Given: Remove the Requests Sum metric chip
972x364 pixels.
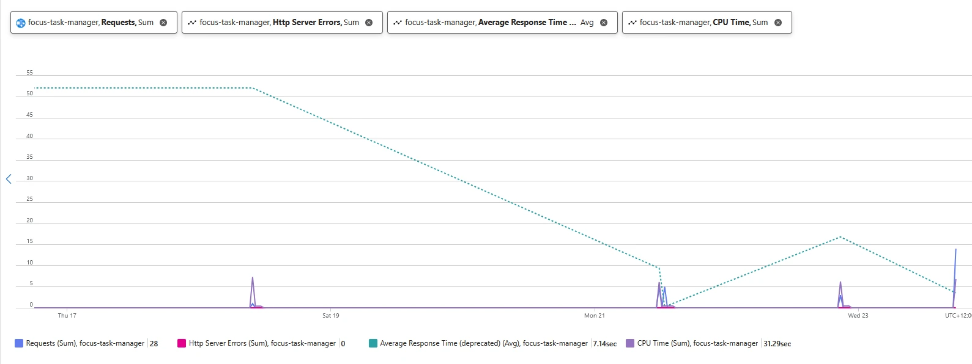Looking at the screenshot, I should coord(163,23).
